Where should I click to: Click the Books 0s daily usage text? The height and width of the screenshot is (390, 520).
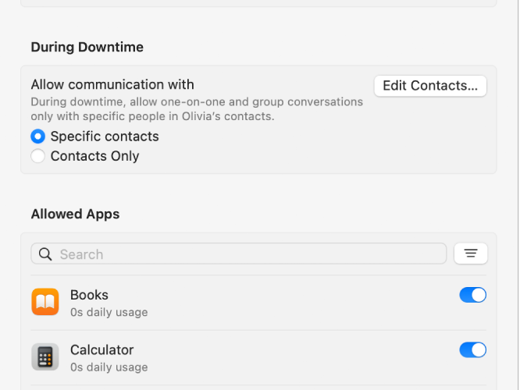tap(109, 312)
